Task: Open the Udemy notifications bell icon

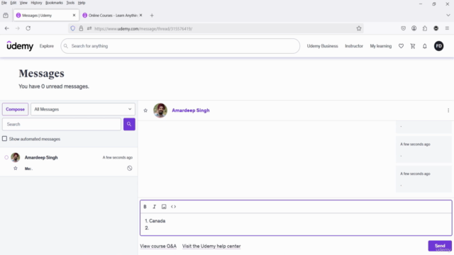Action: pos(424,46)
